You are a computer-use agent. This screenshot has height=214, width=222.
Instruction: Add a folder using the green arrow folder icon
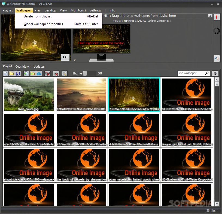click(x=33, y=73)
